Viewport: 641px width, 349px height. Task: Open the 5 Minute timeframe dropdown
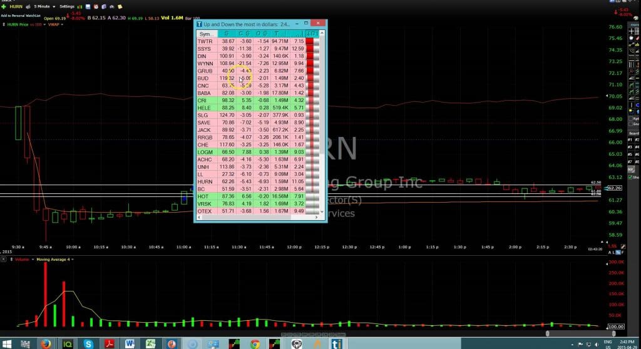[44, 6]
